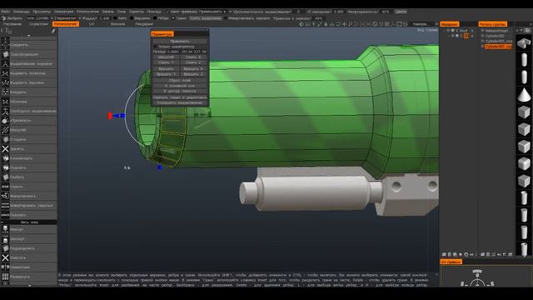
Task: Click the Радиус value field
Action: point(104,18)
